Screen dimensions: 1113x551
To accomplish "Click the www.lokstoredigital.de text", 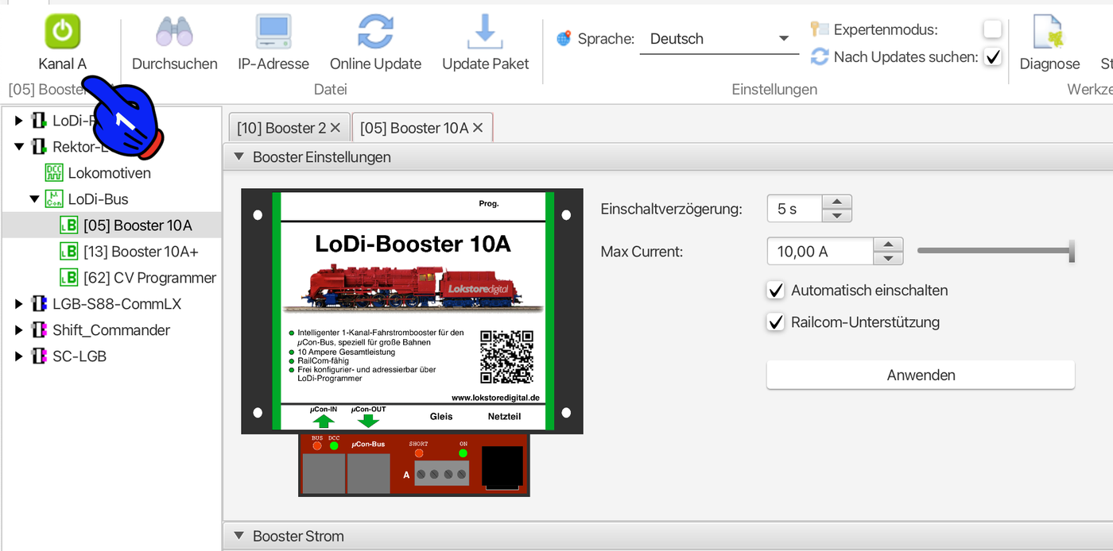I will 496,397.
